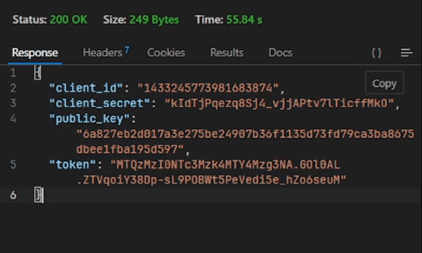422x253 pixels.
Task: Open the Headers tab
Action: [x=103, y=53]
